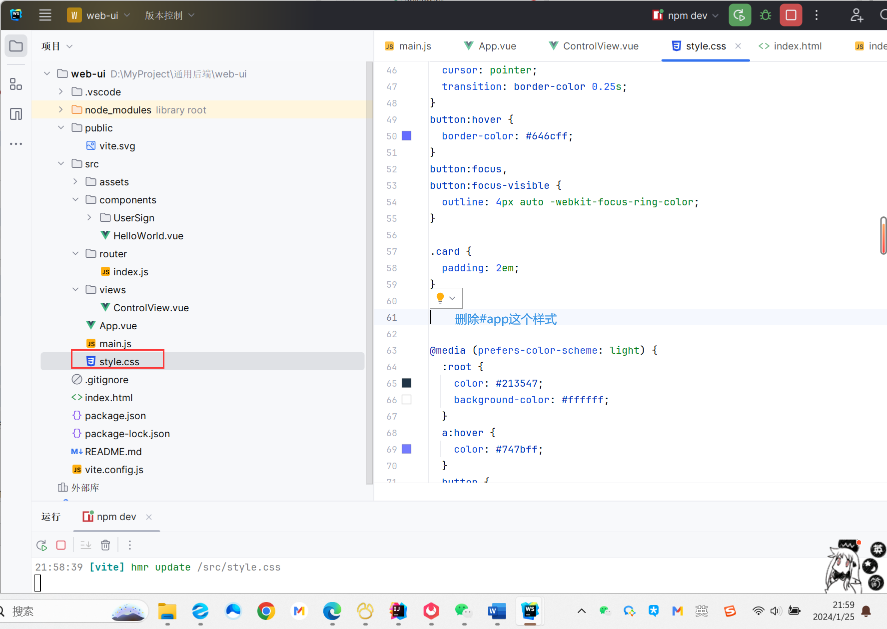
Task: Open the notification bell in tray
Action: click(x=867, y=611)
